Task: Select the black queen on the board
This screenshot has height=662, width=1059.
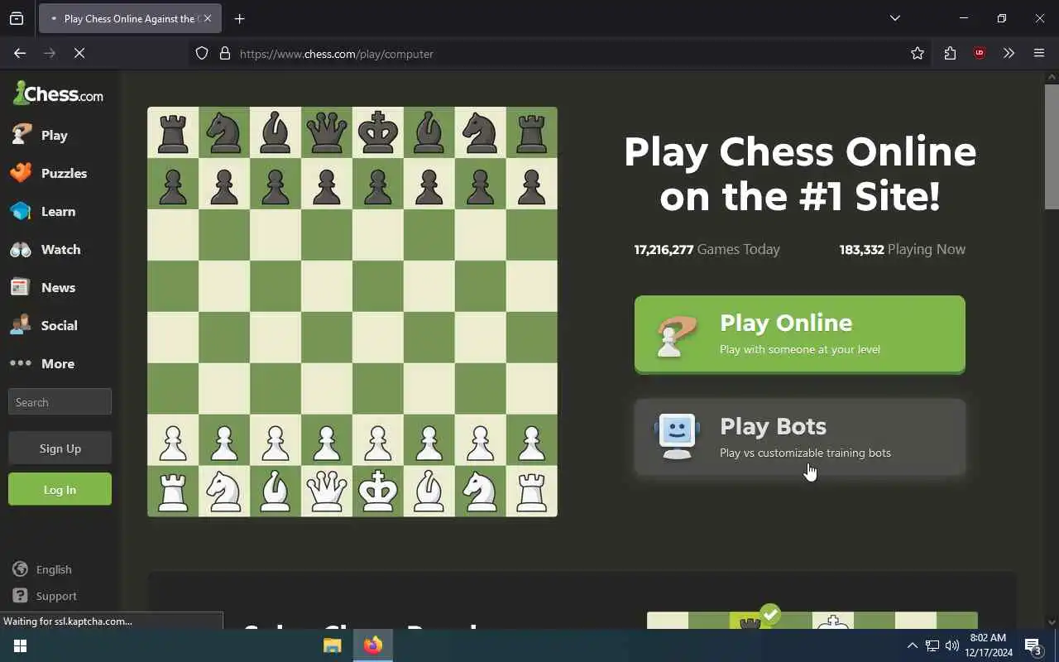Action: [x=327, y=132]
